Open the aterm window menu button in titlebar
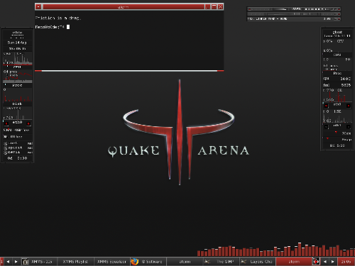Viewport: 355px width, 266px height. pyautogui.click(x=38, y=7)
